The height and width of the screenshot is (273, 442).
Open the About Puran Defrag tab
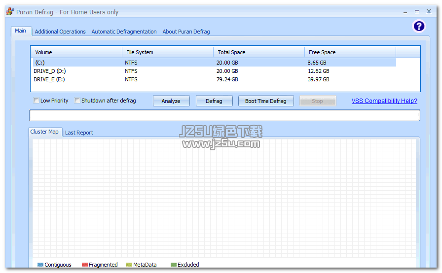(x=186, y=32)
